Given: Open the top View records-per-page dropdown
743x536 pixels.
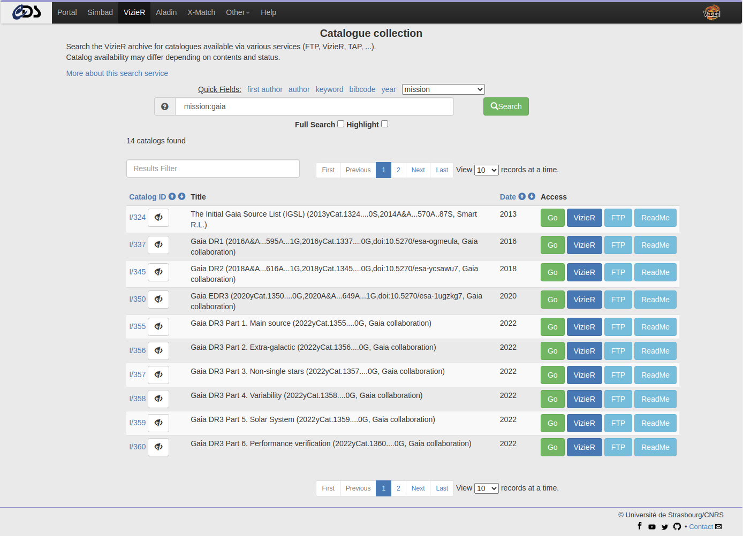Looking at the screenshot, I should [x=487, y=170].
